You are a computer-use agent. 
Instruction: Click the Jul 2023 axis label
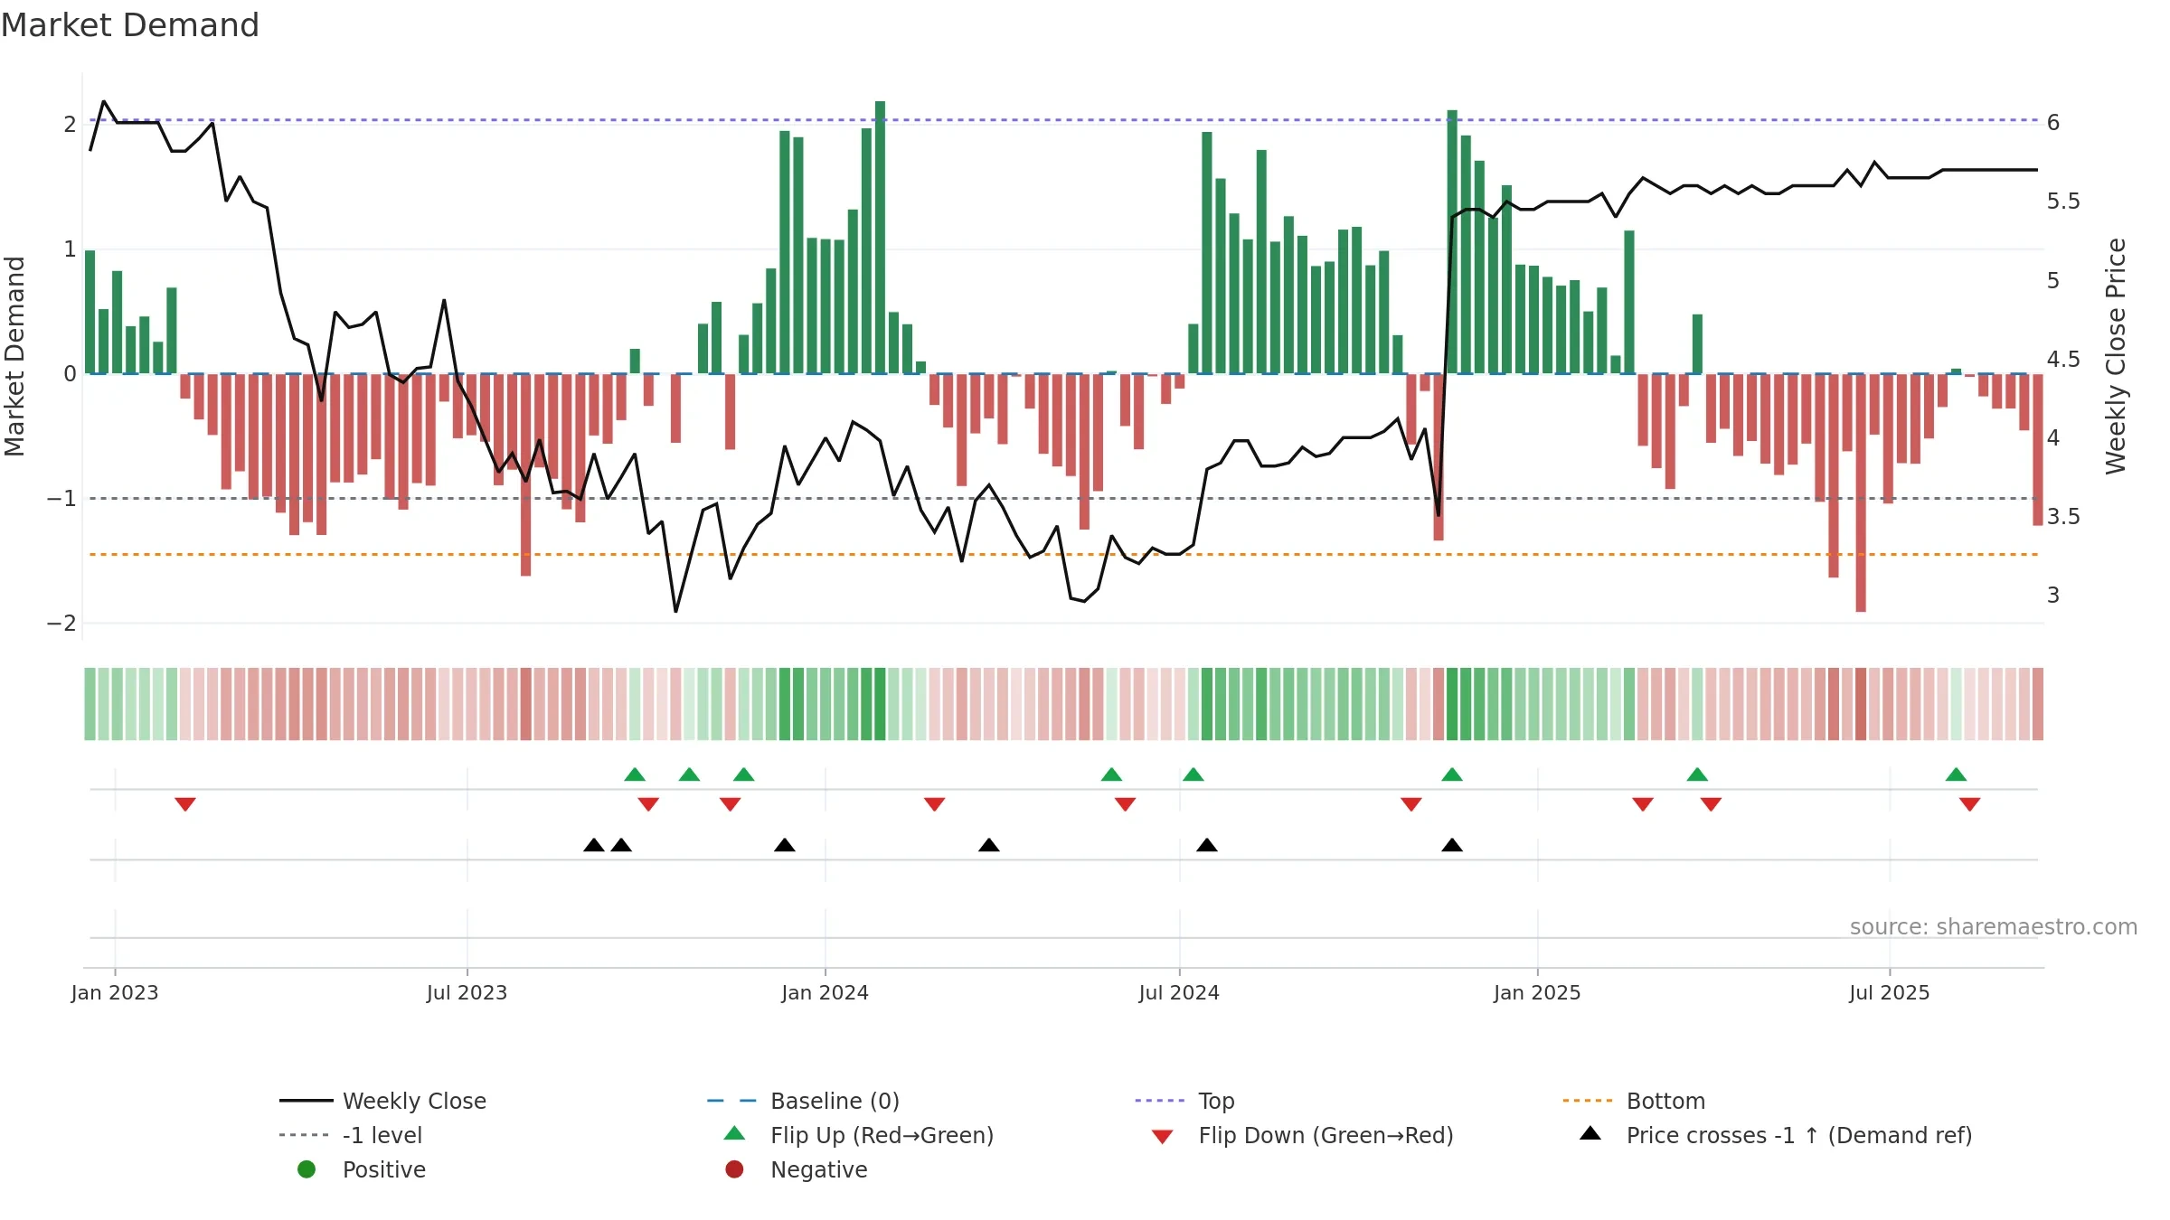[x=467, y=992]
